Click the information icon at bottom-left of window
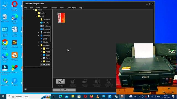This screenshot has width=177, height=99. click(x=25, y=89)
